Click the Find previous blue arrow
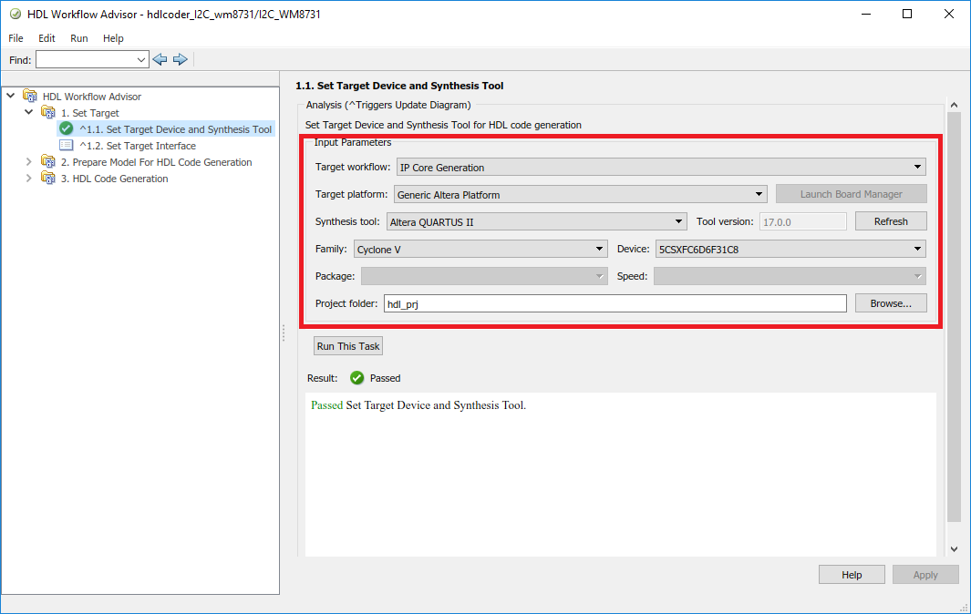 click(x=160, y=59)
